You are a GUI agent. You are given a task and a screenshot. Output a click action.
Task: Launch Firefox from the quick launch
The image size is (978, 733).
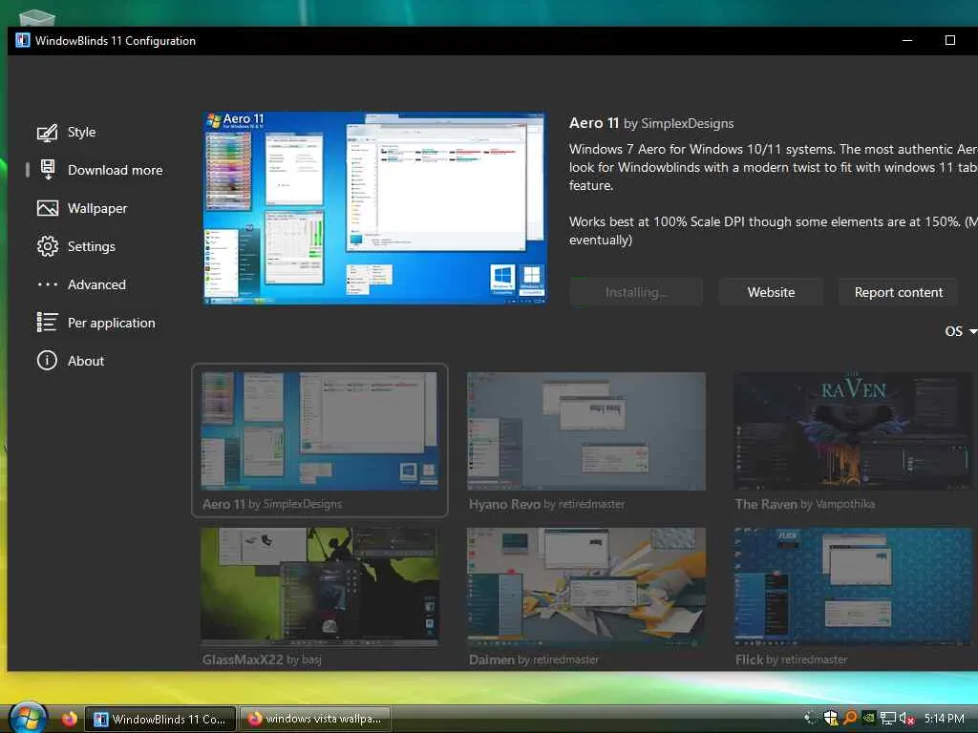coord(69,719)
